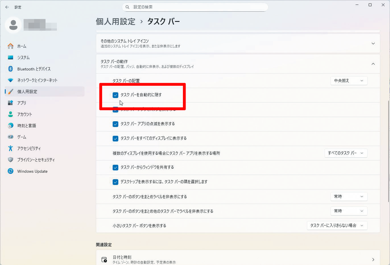Click the タスク バー page title
The image size is (390, 265).
click(163, 22)
